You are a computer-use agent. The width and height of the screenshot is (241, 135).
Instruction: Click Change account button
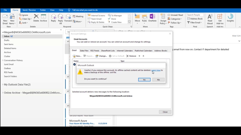point(101,56)
